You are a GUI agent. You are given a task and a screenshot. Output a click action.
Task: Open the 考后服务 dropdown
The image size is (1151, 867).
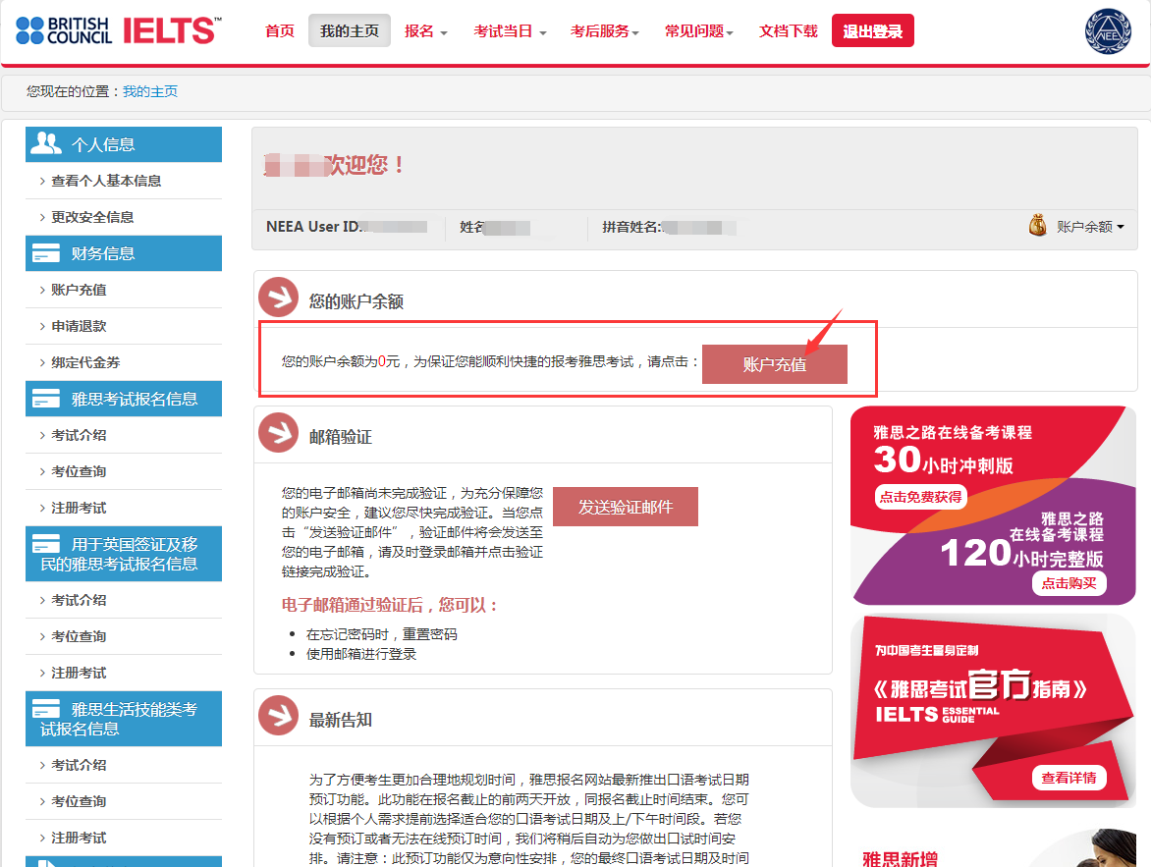[603, 30]
